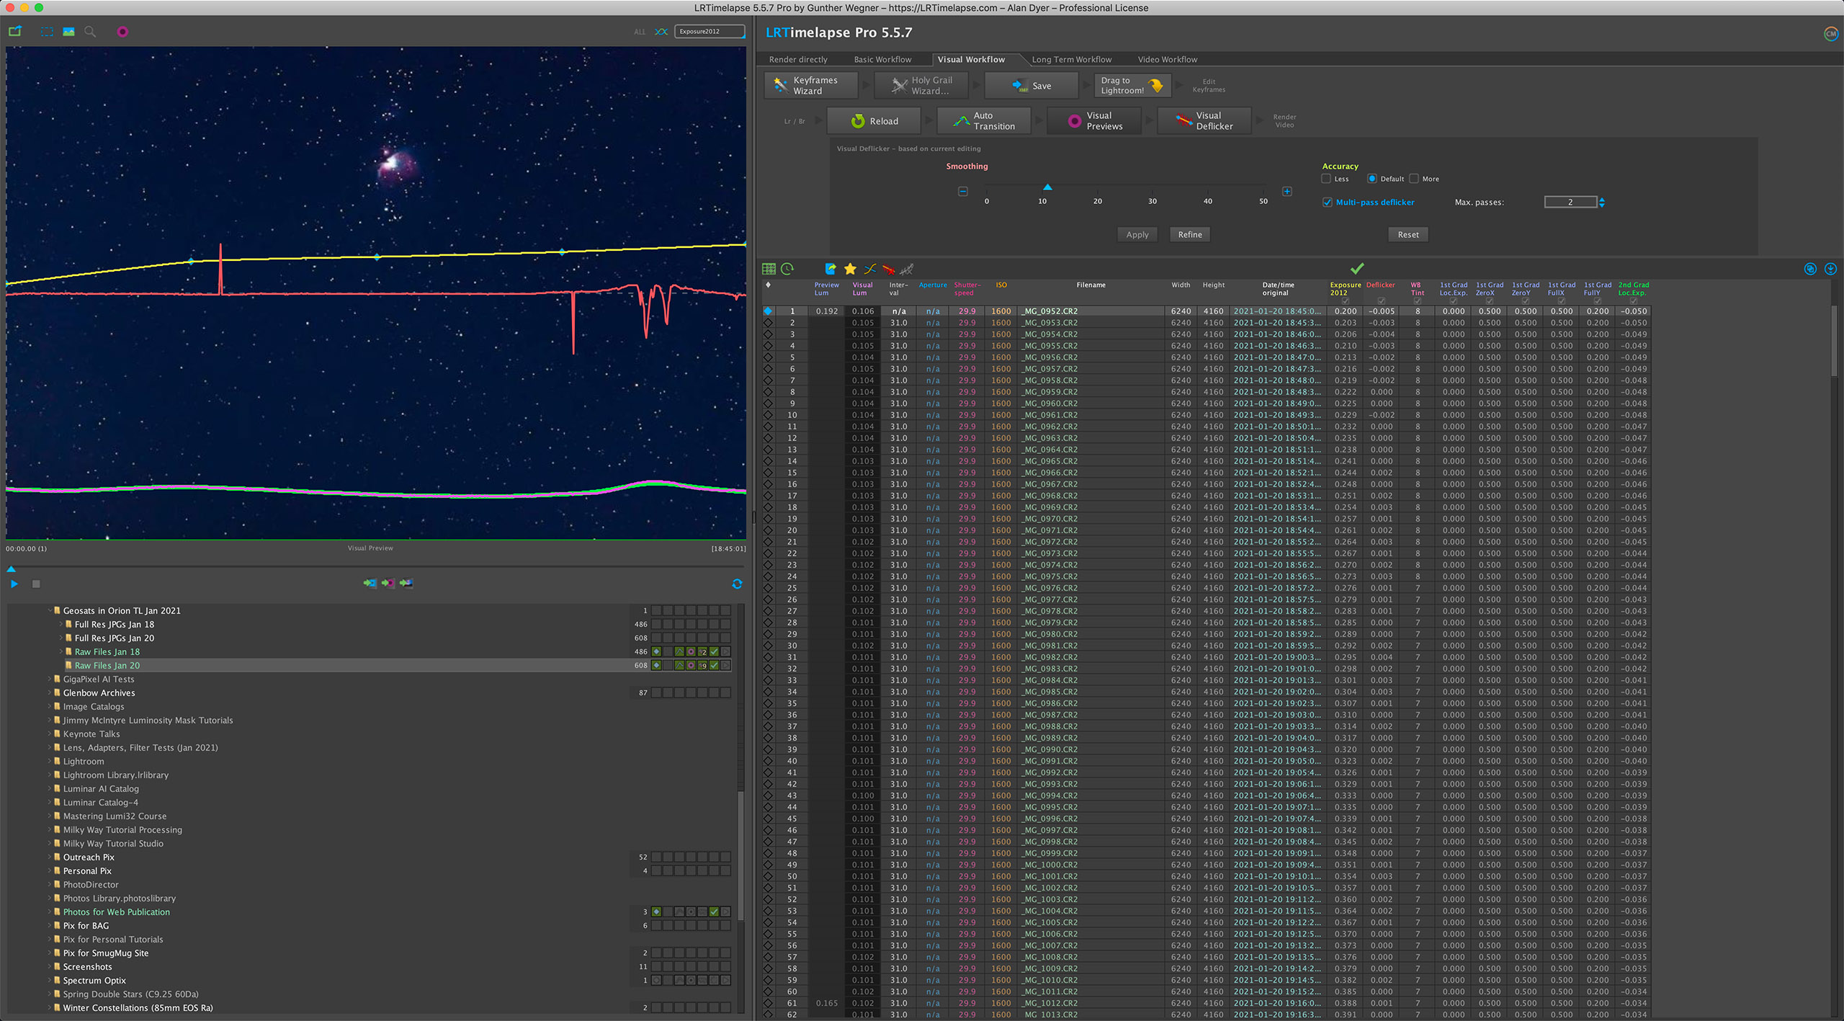Click the Auto Transition button

[x=984, y=121]
